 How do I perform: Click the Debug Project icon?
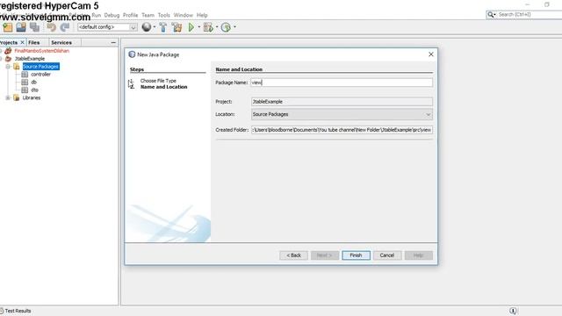(208, 27)
